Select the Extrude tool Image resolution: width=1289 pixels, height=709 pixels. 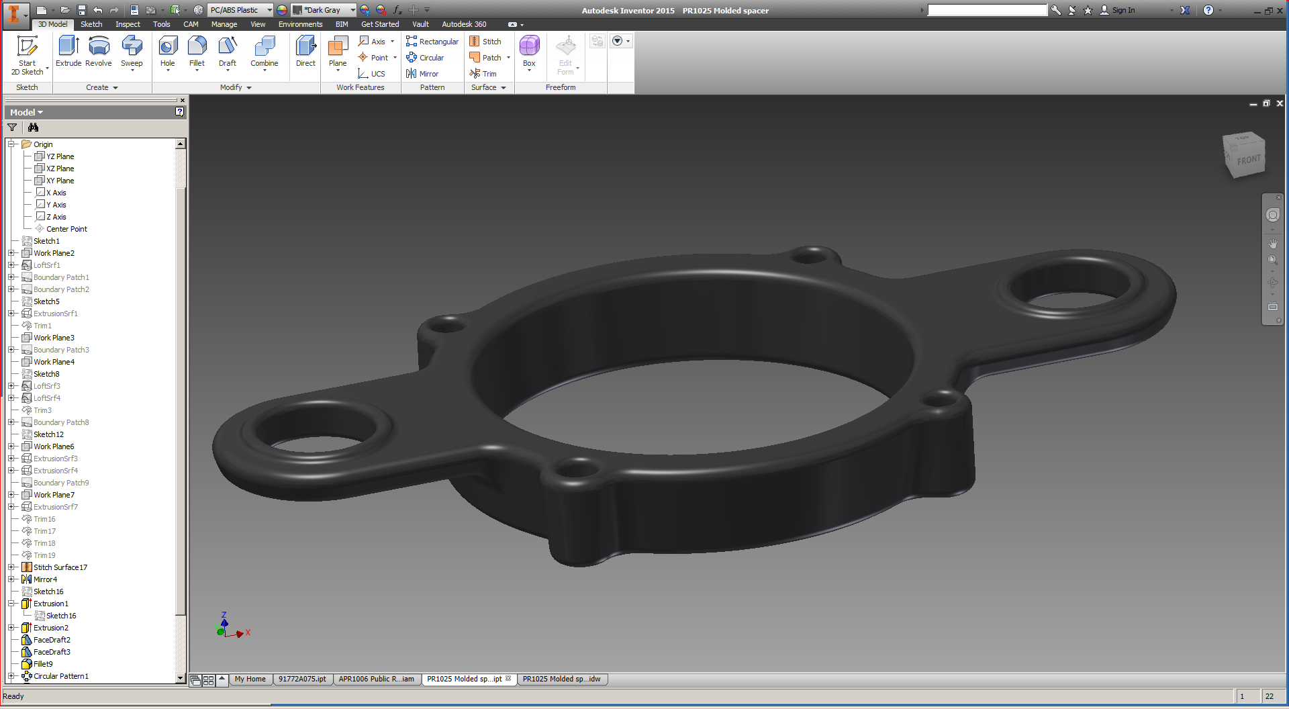coord(68,52)
